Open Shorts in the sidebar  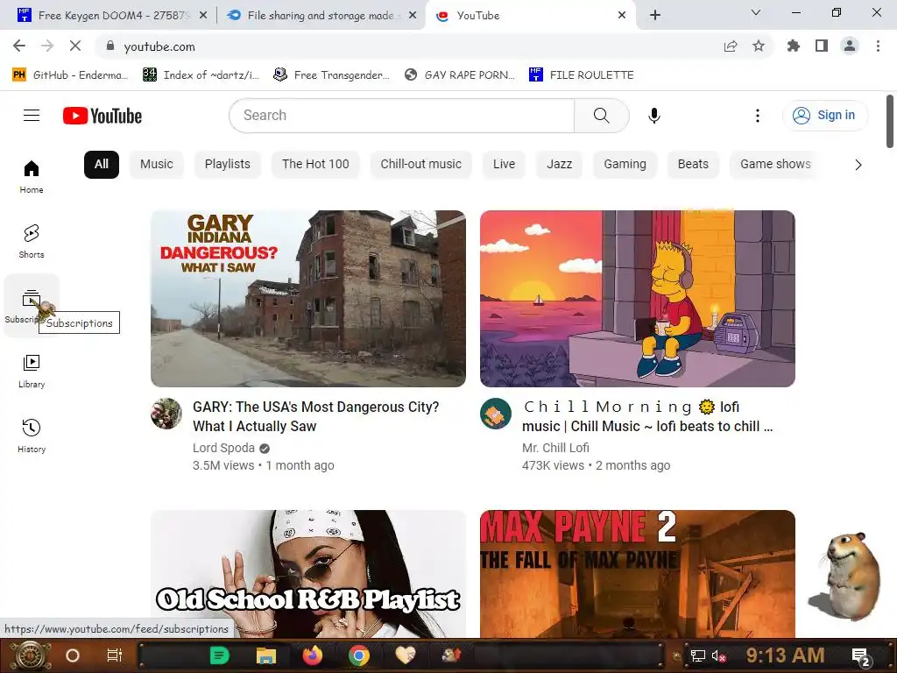[32, 241]
